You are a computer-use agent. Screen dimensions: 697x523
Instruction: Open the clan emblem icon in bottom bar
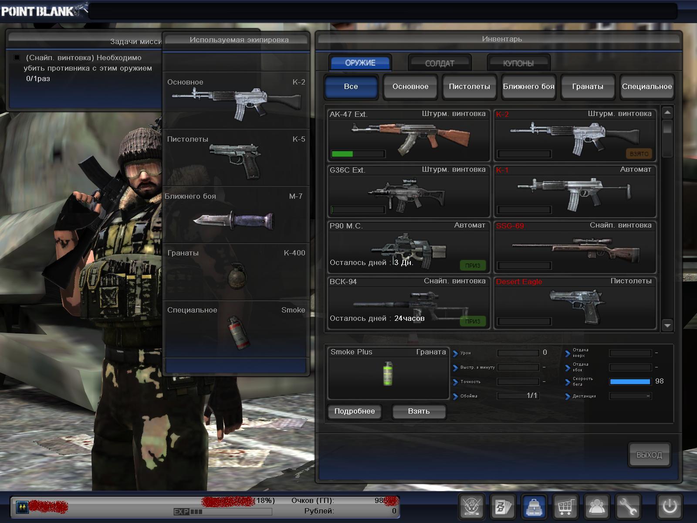click(472, 506)
